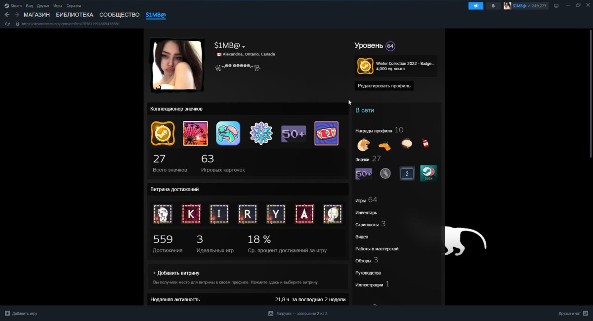Click the speech bubble award icon
Screen dimensions: 593x321
coord(407,144)
